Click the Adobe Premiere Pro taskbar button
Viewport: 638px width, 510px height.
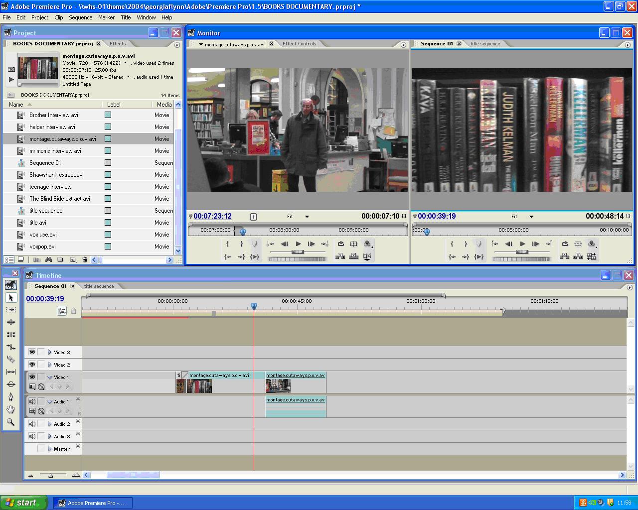92,503
